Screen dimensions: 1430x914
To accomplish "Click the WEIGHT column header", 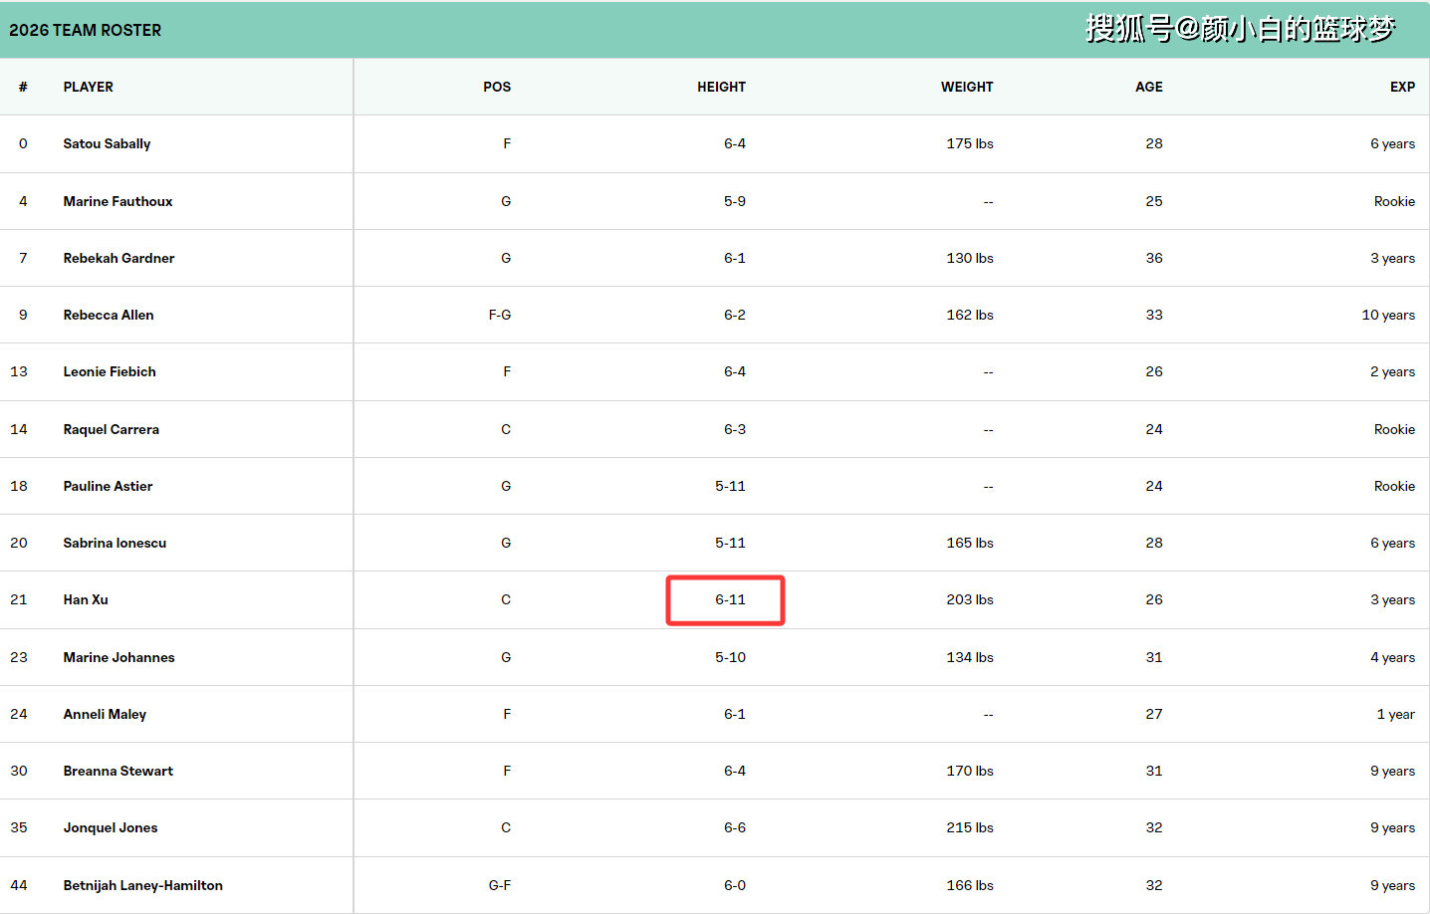I will [x=967, y=87].
